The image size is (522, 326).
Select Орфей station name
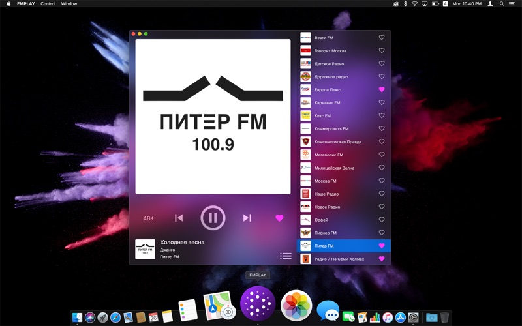(x=321, y=220)
